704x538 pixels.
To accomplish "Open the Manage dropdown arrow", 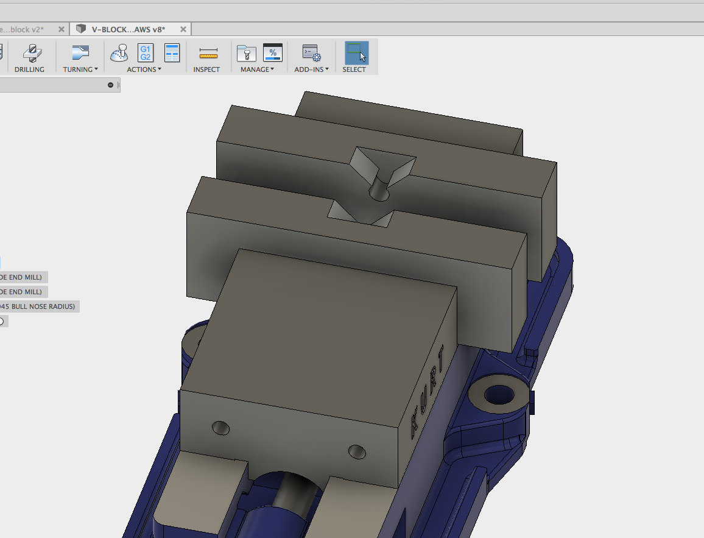I will 272,69.
